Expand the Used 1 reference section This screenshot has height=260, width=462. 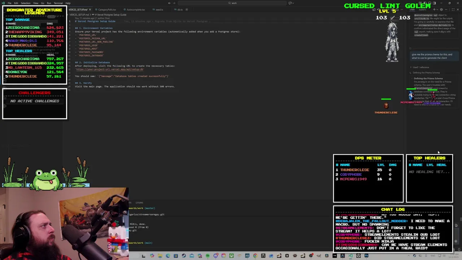point(421,67)
